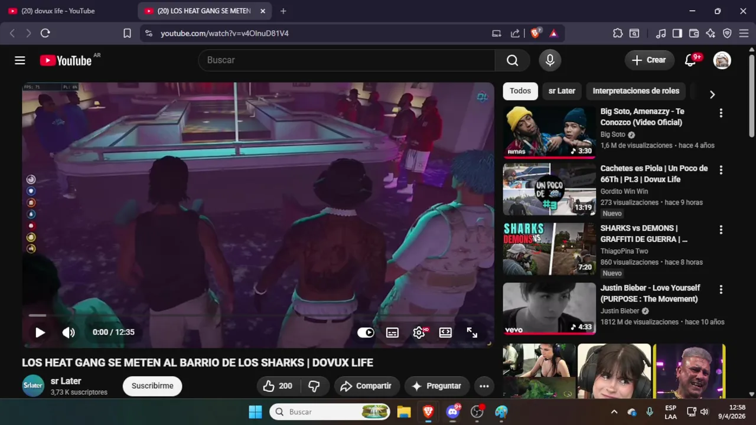Select the sr Later filter chip
Image resolution: width=756 pixels, height=425 pixels.
562,91
